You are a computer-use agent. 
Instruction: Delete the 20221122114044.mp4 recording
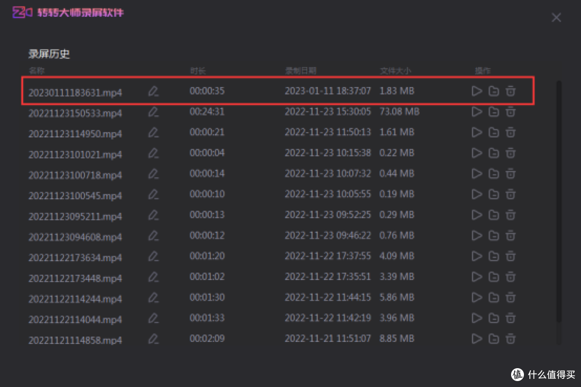click(510, 318)
